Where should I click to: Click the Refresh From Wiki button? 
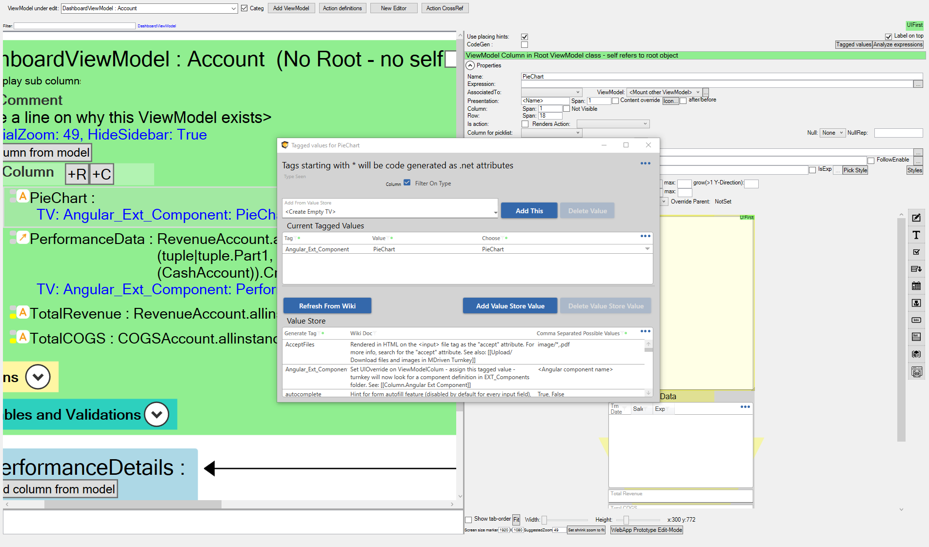pos(327,306)
